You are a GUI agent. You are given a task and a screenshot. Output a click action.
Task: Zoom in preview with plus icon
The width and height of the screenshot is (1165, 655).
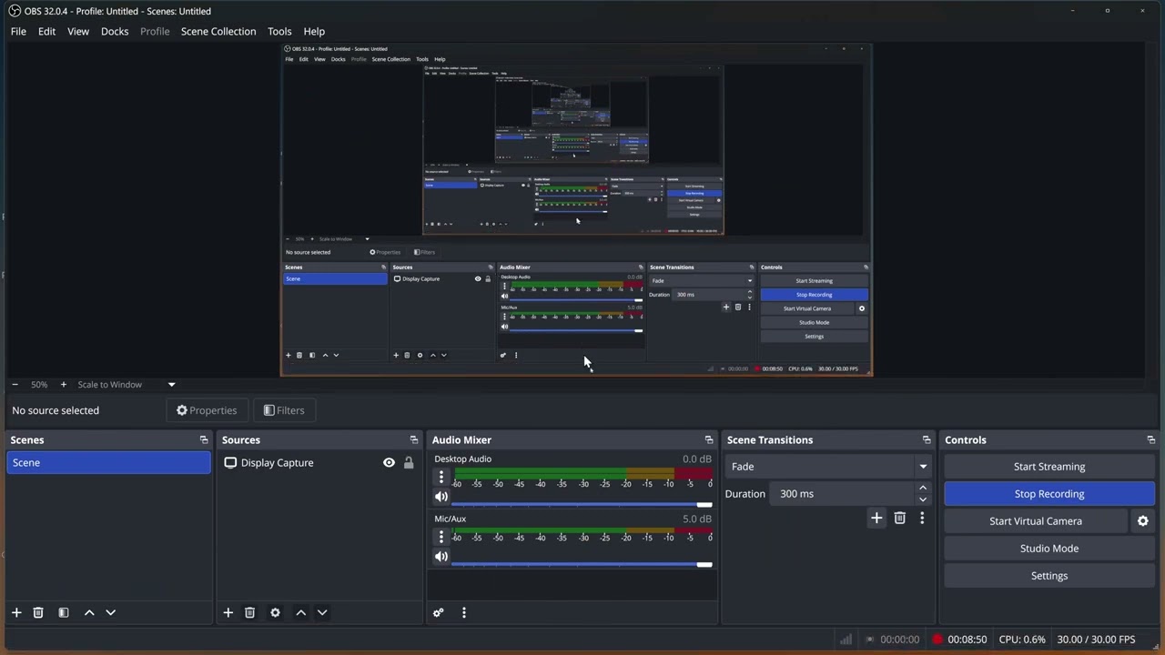tap(63, 384)
